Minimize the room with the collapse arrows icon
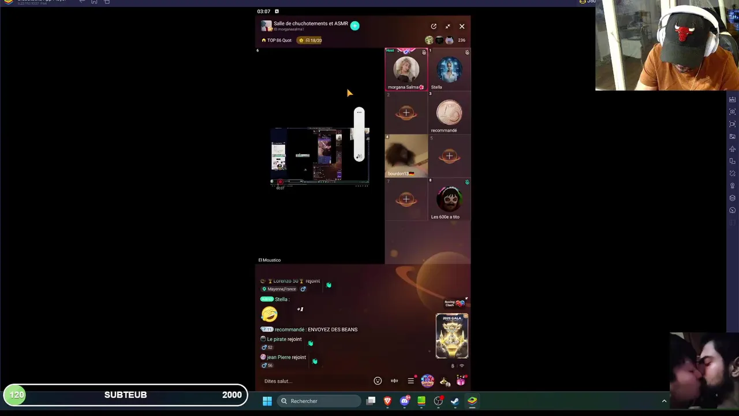This screenshot has height=416, width=739. click(x=447, y=26)
